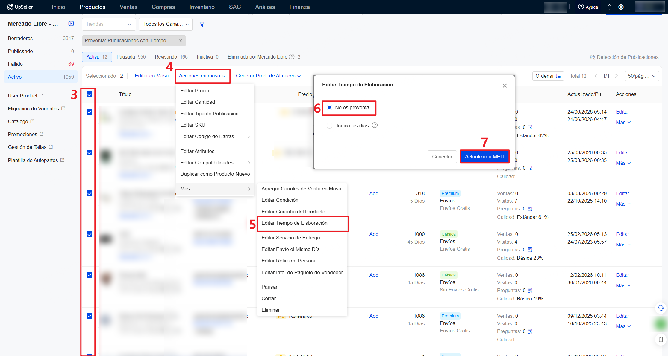Click the help icon beside Indica los días
Screen dimensions: 668x356
tap(375, 126)
